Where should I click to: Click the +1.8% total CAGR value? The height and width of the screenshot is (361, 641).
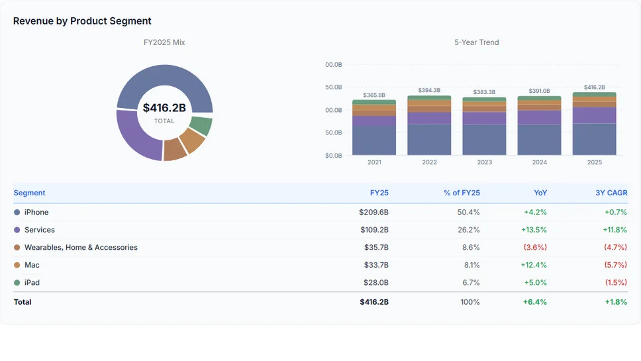click(x=616, y=302)
